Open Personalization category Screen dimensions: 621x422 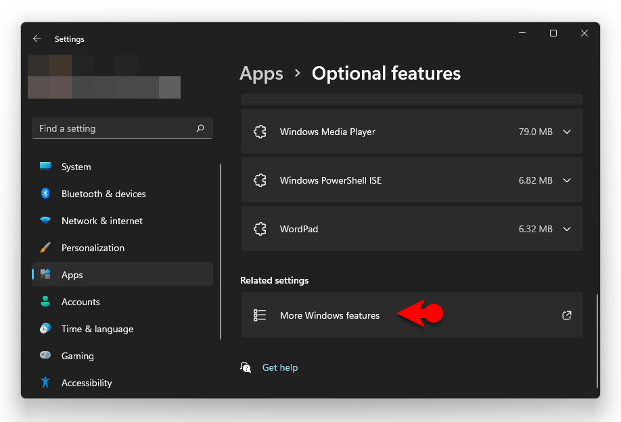coord(122,248)
